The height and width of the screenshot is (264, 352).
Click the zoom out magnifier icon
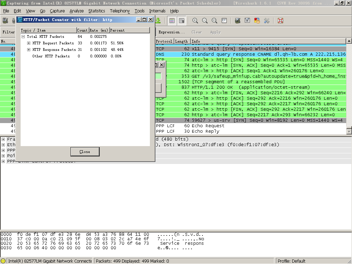(205, 21)
